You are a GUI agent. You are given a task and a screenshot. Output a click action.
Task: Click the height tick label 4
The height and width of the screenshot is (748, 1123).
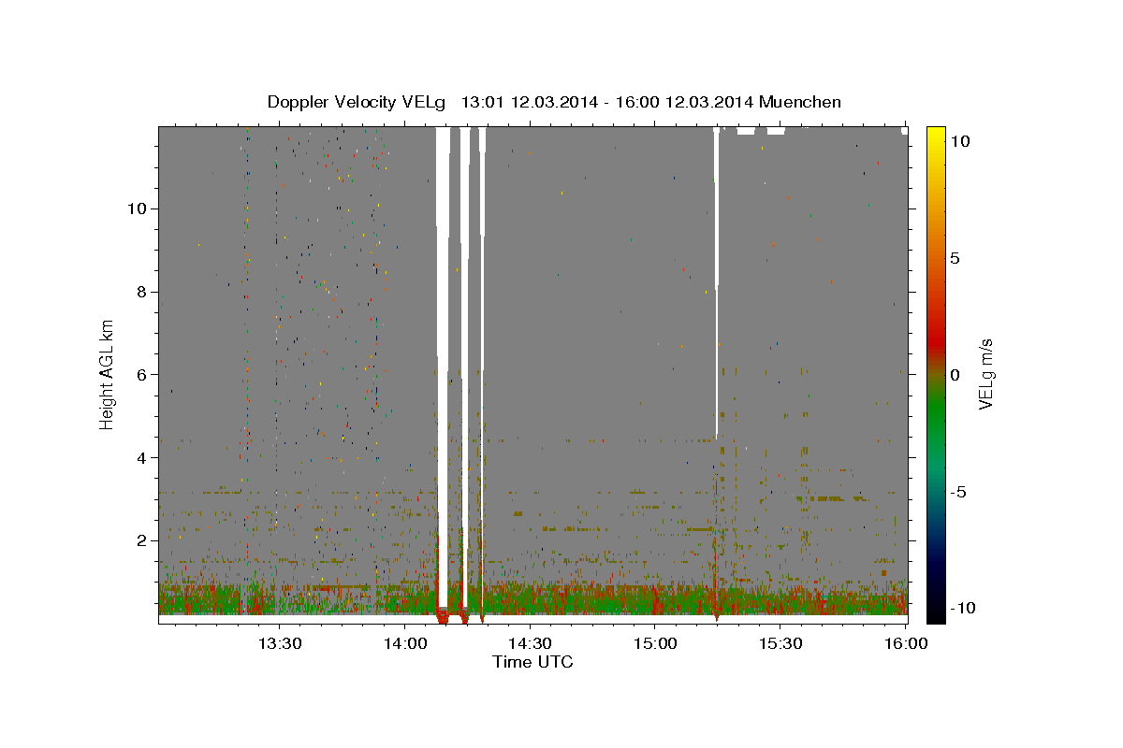142,457
